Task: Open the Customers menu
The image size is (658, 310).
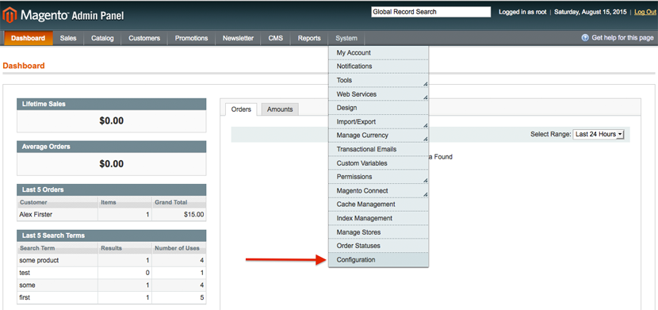Action: click(144, 38)
